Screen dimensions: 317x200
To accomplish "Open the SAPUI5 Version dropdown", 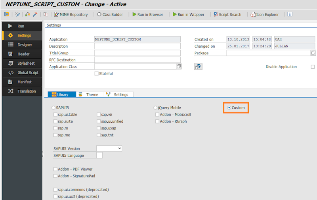I will (x=109, y=148).
